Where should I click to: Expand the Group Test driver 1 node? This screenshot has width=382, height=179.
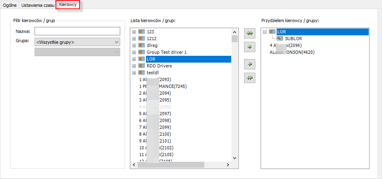click(x=134, y=52)
